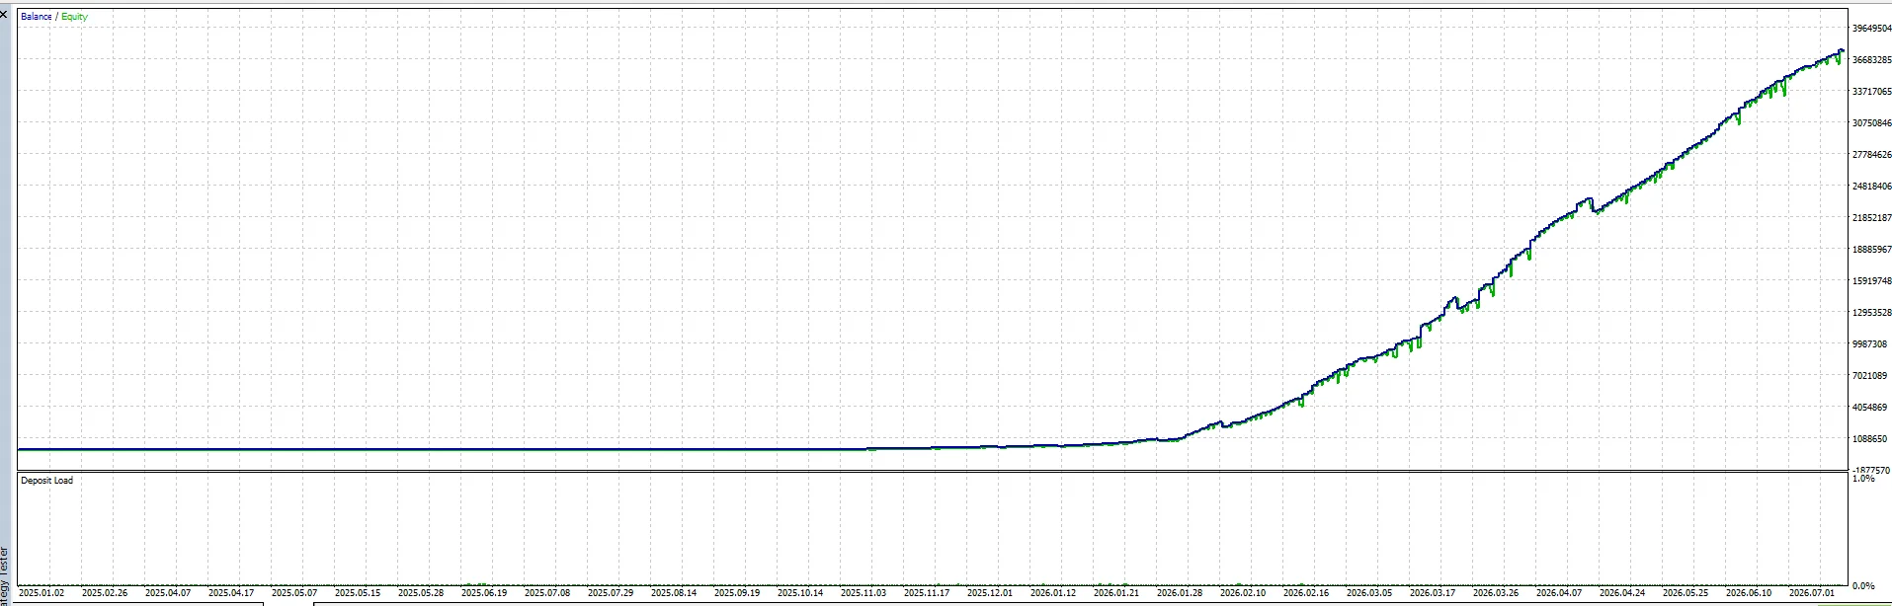Click the 1.0% deposit load scale label
This screenshot has height=606, width=1892.
[1862, 479]
